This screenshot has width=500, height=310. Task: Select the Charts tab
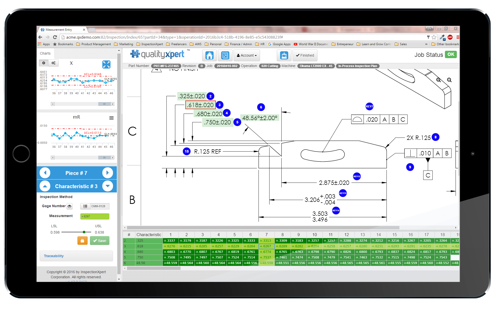coord(45,53)
